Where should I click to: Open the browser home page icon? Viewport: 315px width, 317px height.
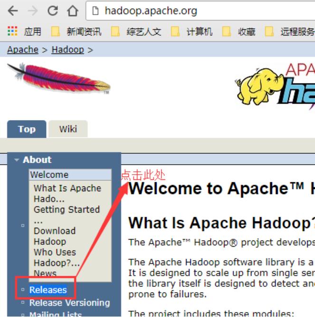[73, 10]
